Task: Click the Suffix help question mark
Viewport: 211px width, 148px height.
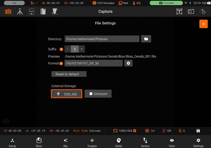Action: click(61, 49)
